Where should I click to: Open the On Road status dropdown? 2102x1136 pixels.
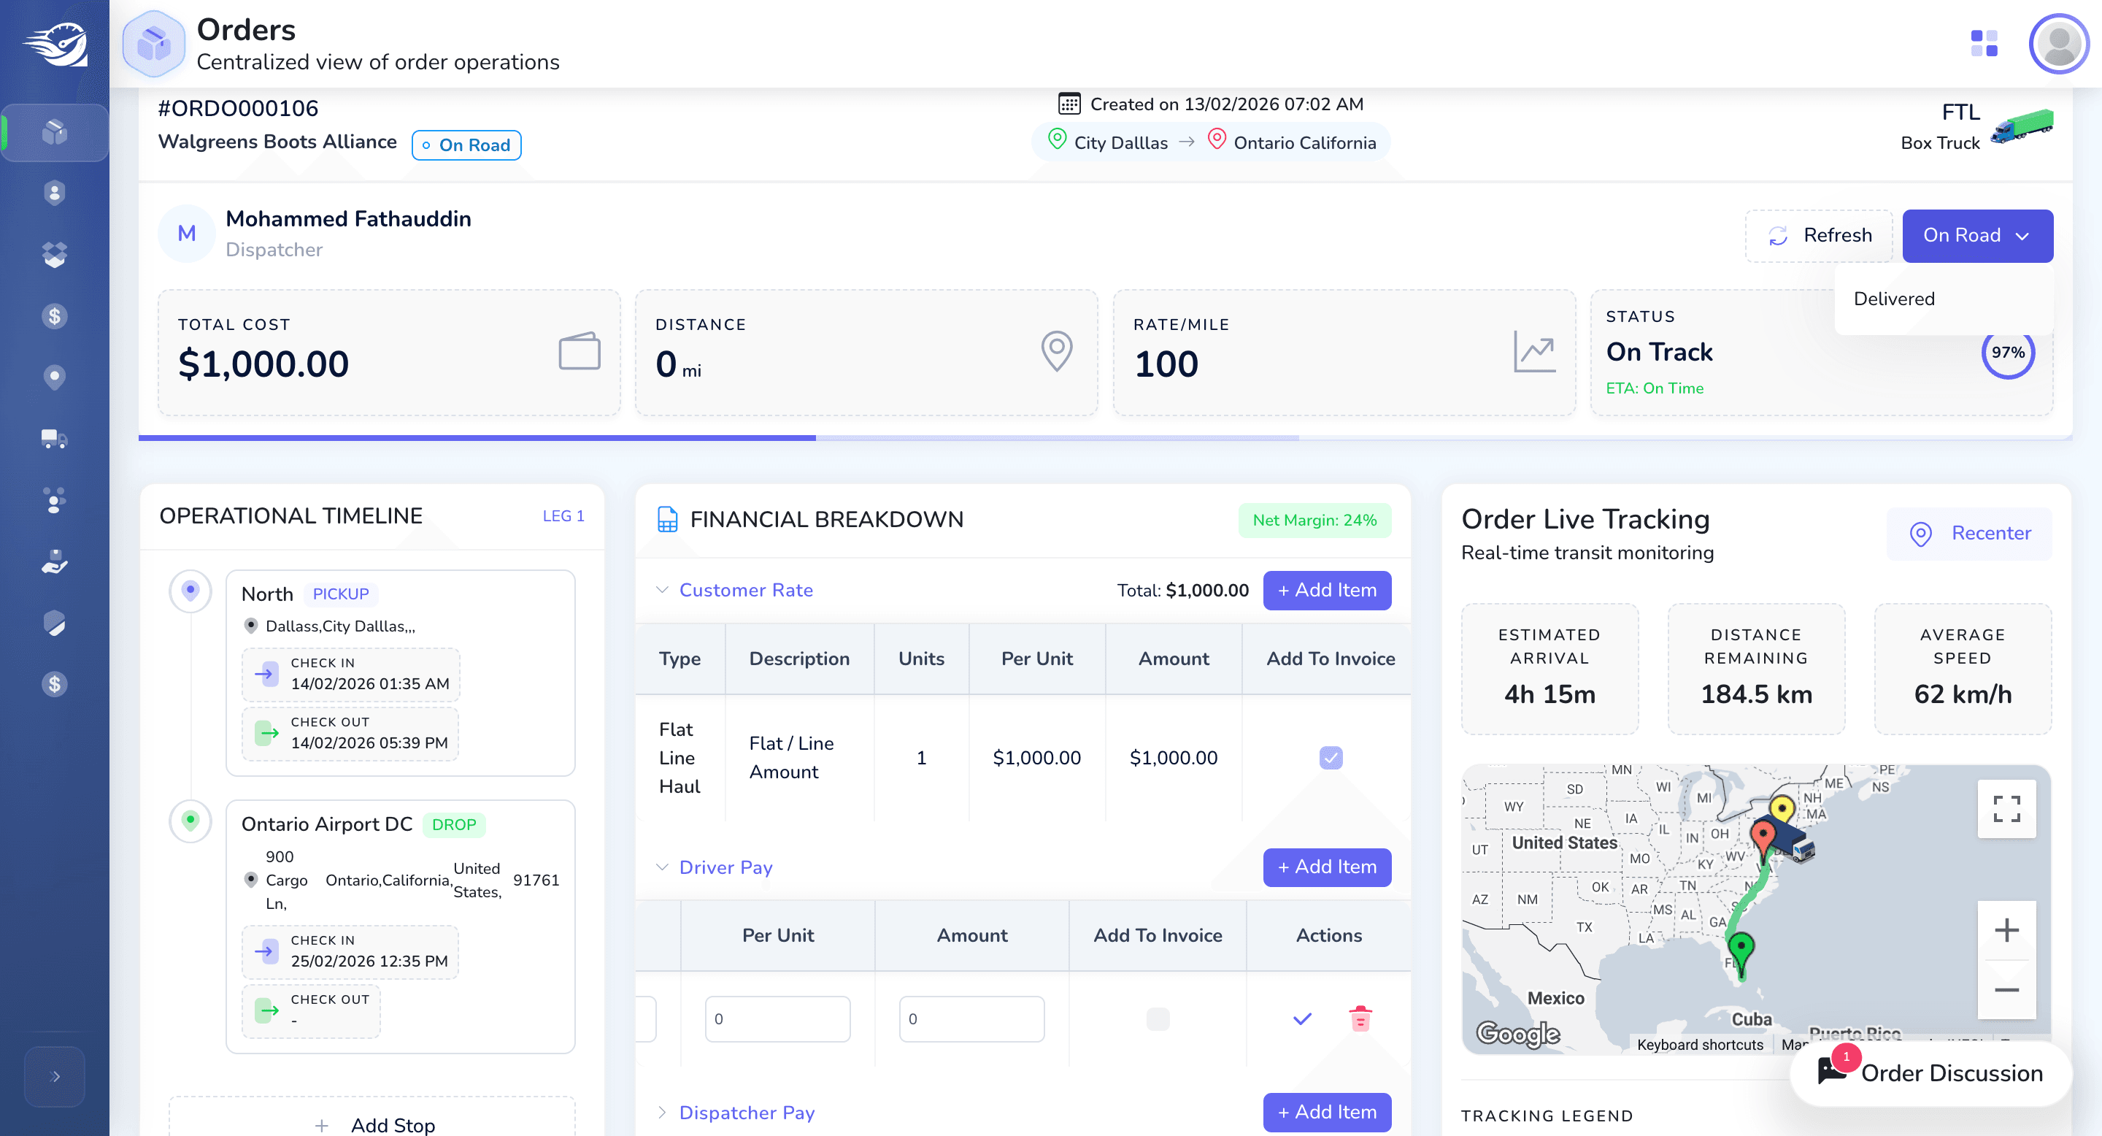pyautogui.click(x=1976, y=235)
